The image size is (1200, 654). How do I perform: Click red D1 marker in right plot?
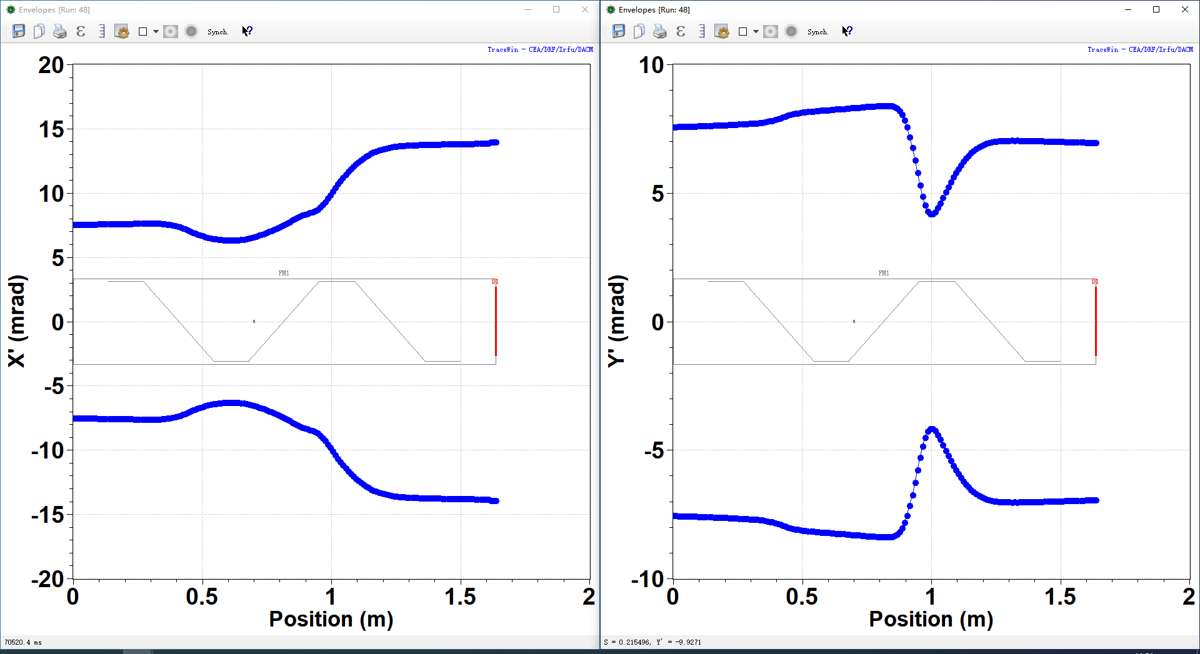coord(1096,320)
